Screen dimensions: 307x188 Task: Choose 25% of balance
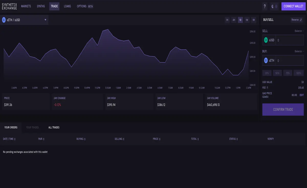click(267, 73)
